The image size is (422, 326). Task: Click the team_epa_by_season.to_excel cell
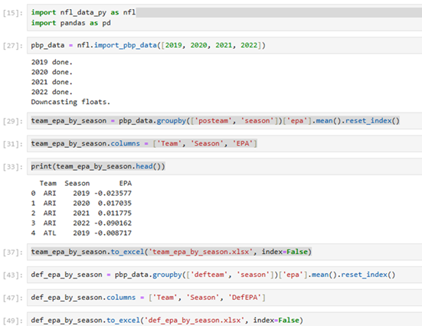coord(224,252)
